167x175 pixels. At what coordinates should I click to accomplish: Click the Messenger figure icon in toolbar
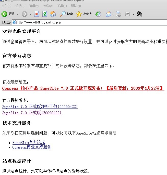(x=139, y=14)
